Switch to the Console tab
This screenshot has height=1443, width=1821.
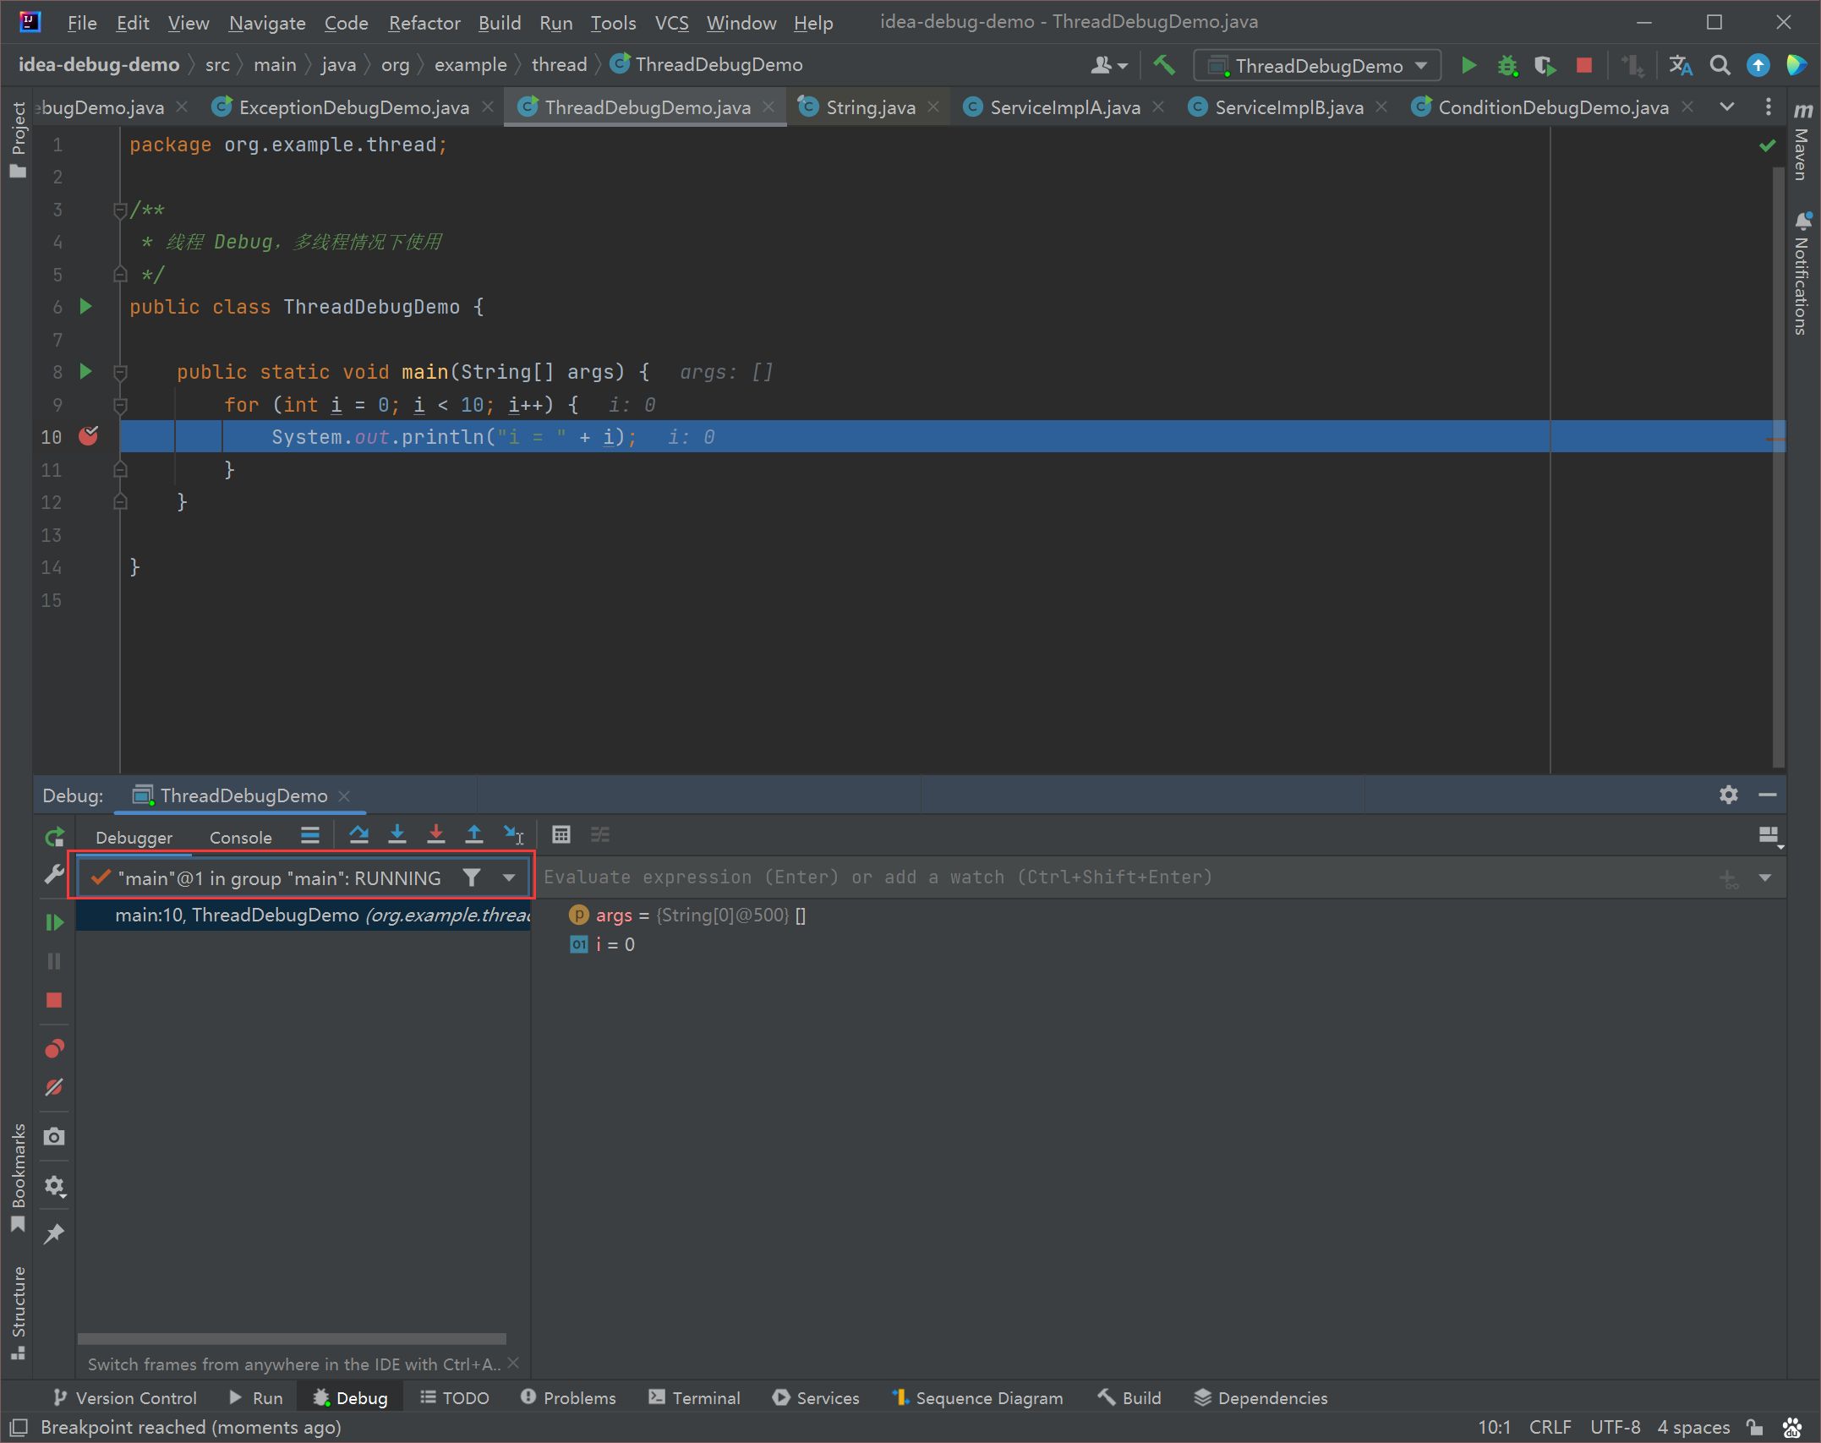tap(241, 837)
